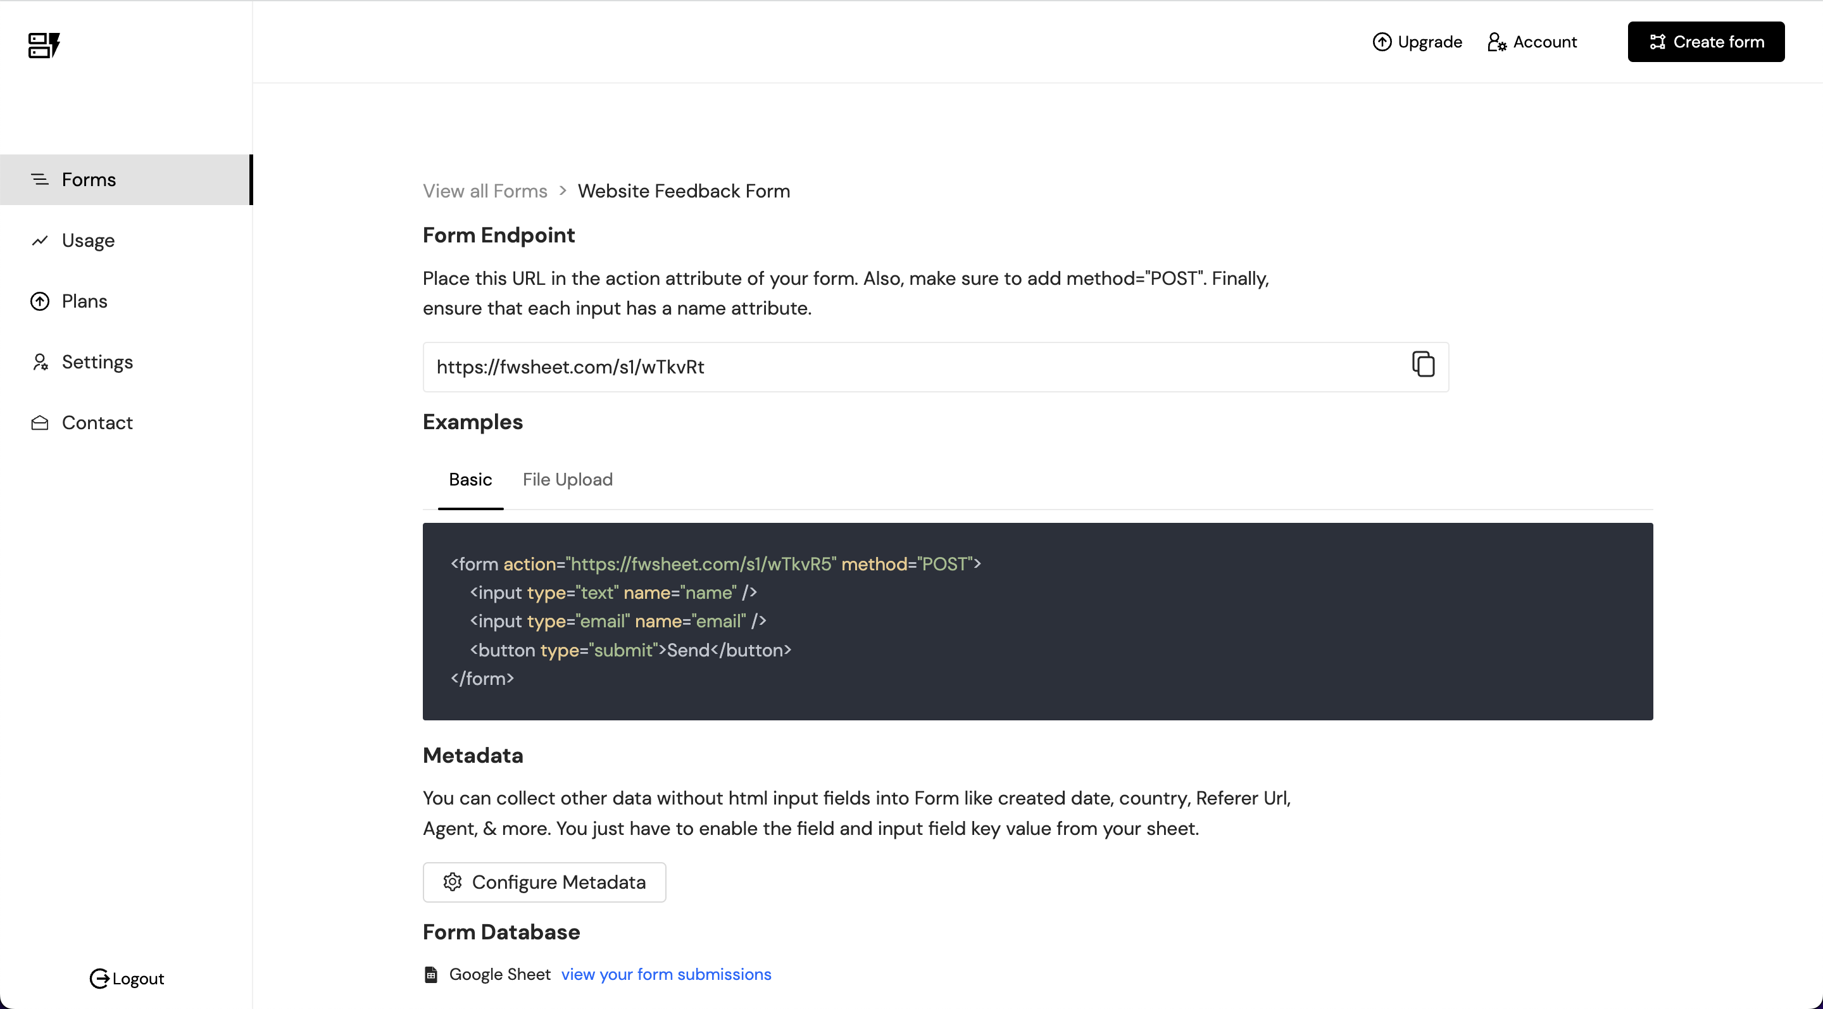Open view your form submissions link
Viewport: 1823px width, 1009px height.
tap(665, 974)
